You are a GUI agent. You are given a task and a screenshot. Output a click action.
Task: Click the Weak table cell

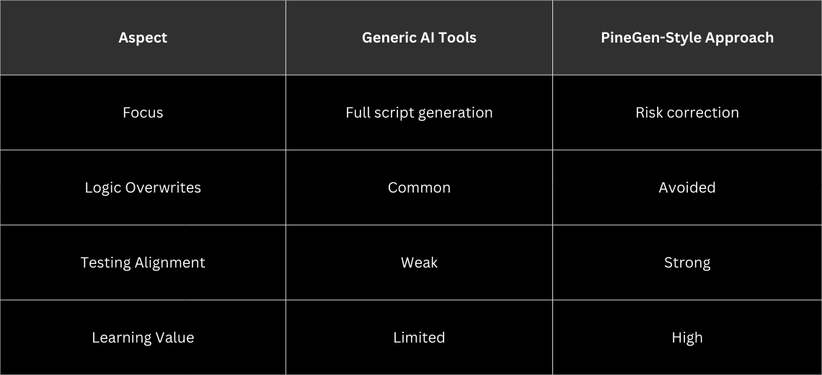[419, 262]
